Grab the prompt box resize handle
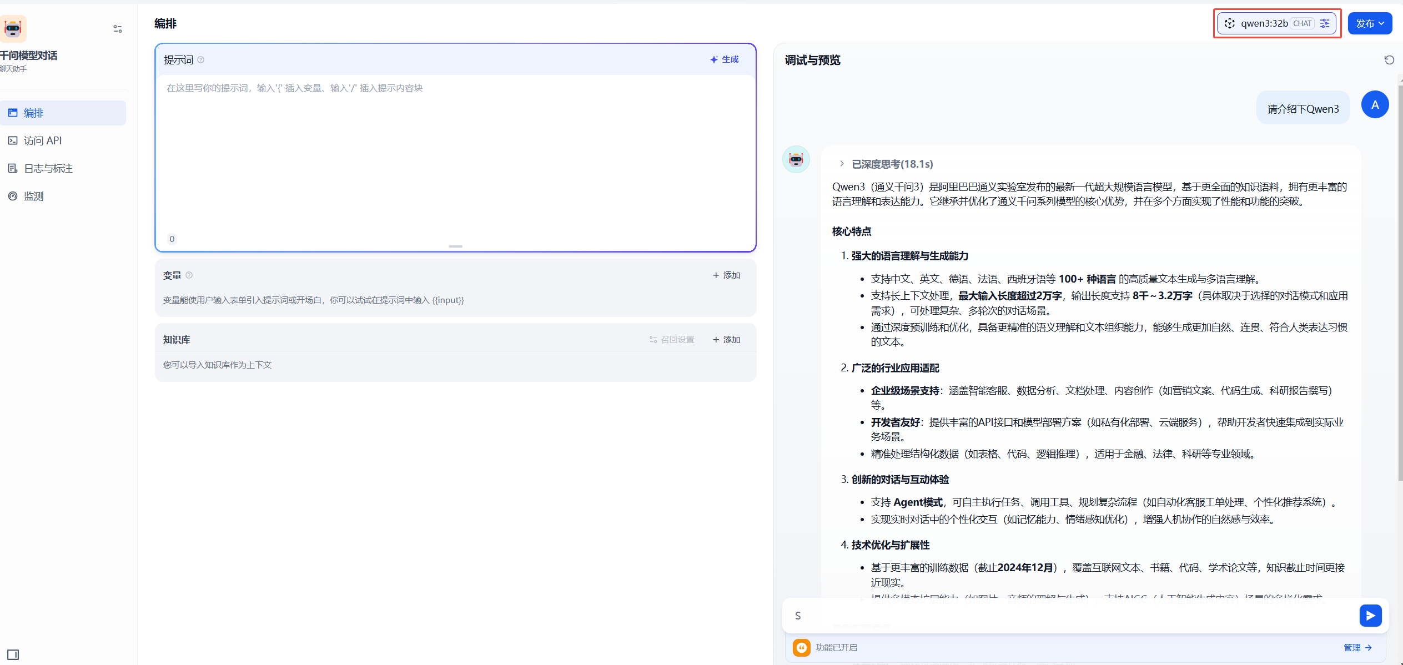This screenshot has height=665, width=1403. (x=455, y=246)
